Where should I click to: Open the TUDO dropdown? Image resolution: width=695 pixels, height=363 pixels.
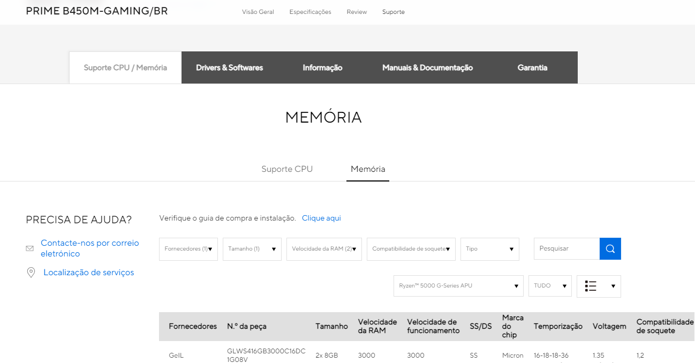click(550, 286)
